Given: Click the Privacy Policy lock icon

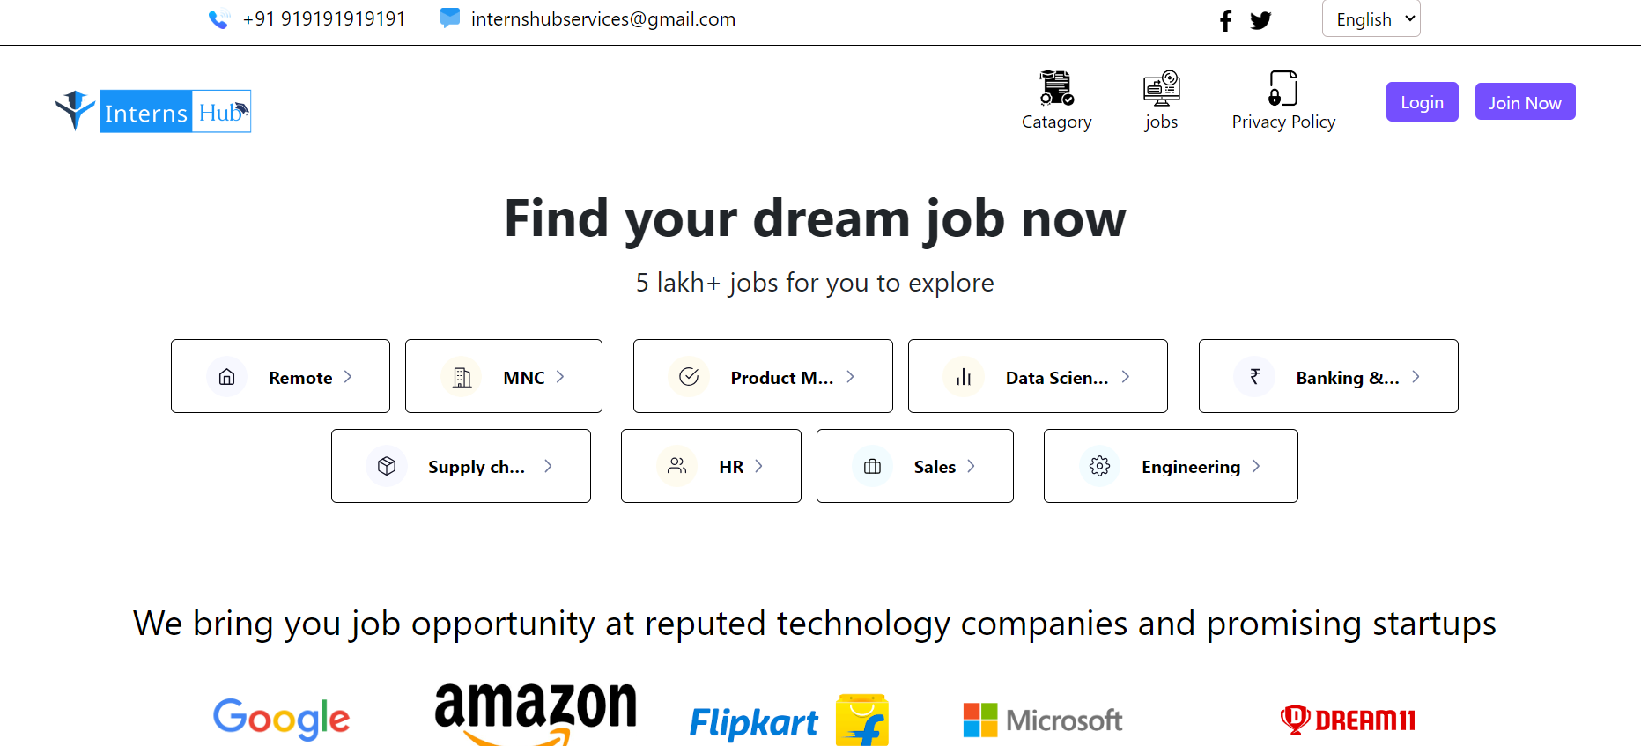Looking at the screenshot, I should point(1283,88).
